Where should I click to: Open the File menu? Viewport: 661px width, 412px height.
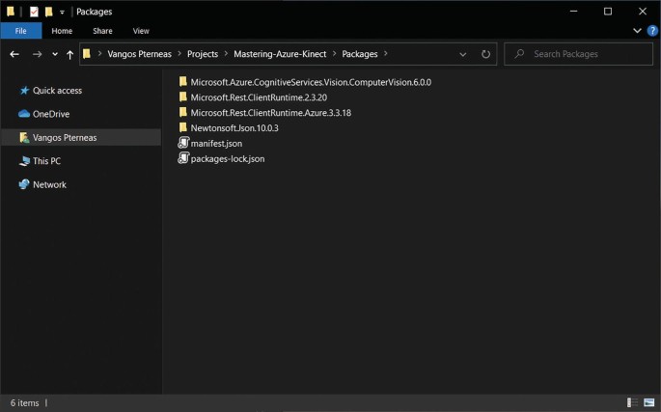coord(20,31)
